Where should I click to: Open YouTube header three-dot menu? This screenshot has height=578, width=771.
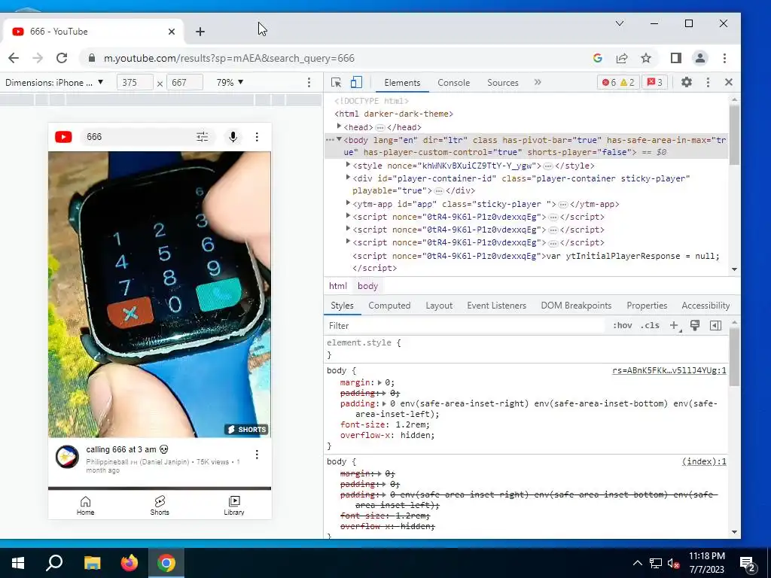[257, 137]
